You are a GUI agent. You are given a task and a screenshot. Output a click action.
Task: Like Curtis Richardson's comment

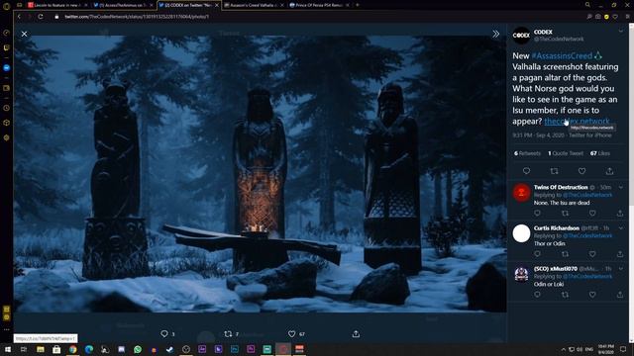coord(592,254)
